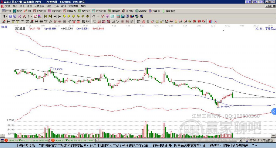Screen dimensions: 276x148
Task: Click the colored flag icon
Action: point(40,16)
